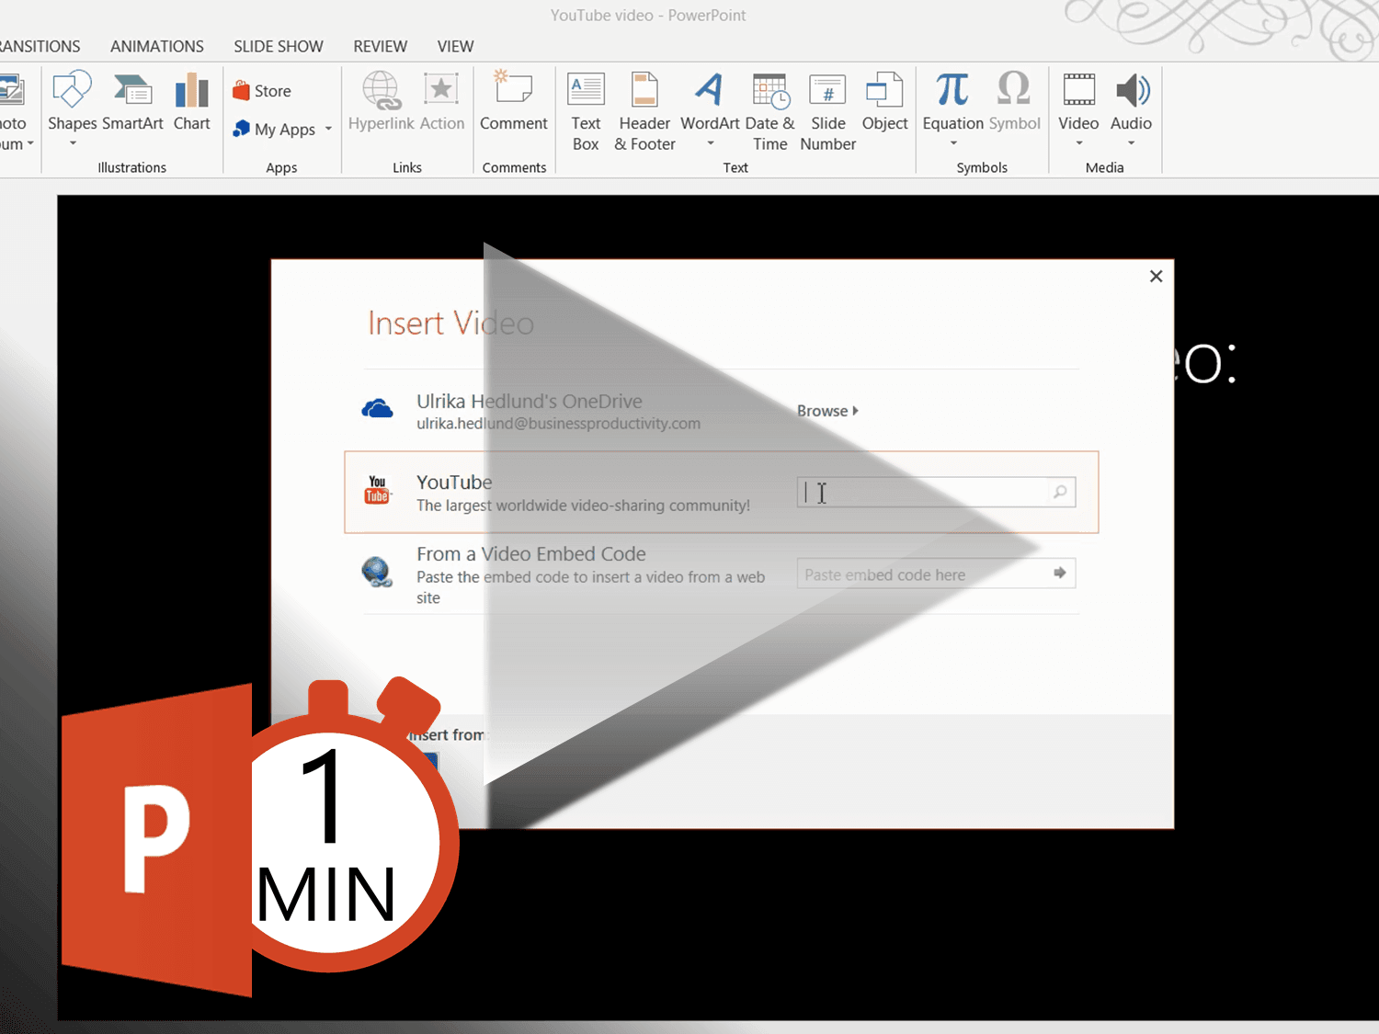Open the Office Store
This screenshot has height=1034, width=1379.
pyautogui.click(x=262, y=91)
